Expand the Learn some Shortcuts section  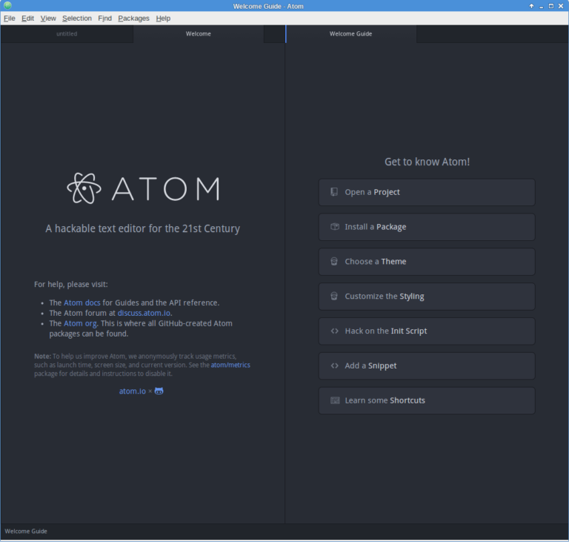pyautogui.click(x=427, y=400)
